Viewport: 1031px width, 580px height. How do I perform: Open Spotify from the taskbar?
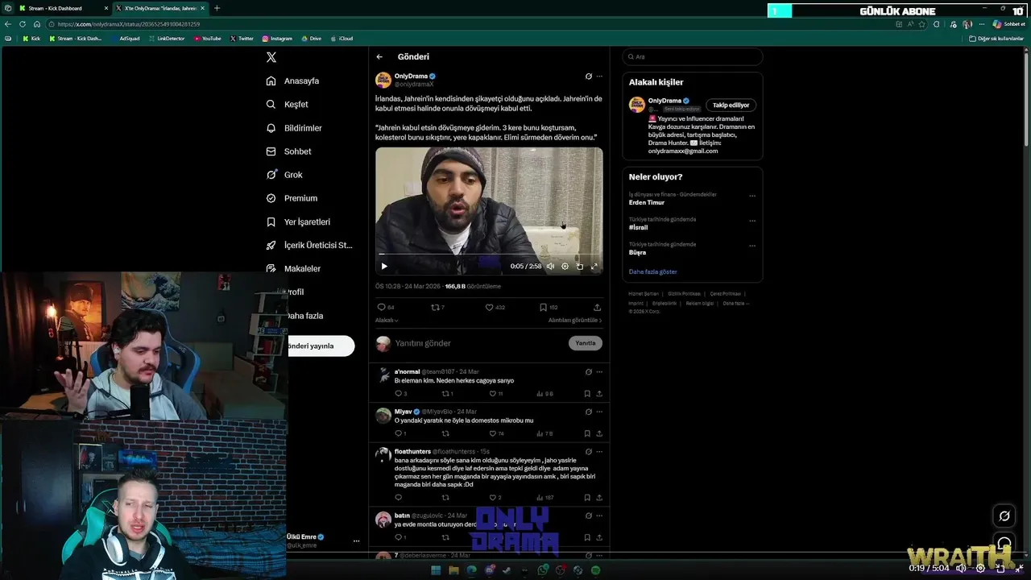coord(596,570)
